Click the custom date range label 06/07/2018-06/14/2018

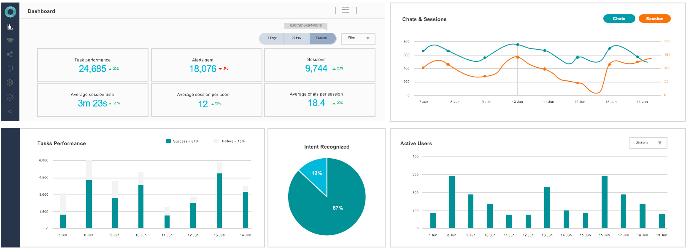pyautogui.click(x=305, y=25)
